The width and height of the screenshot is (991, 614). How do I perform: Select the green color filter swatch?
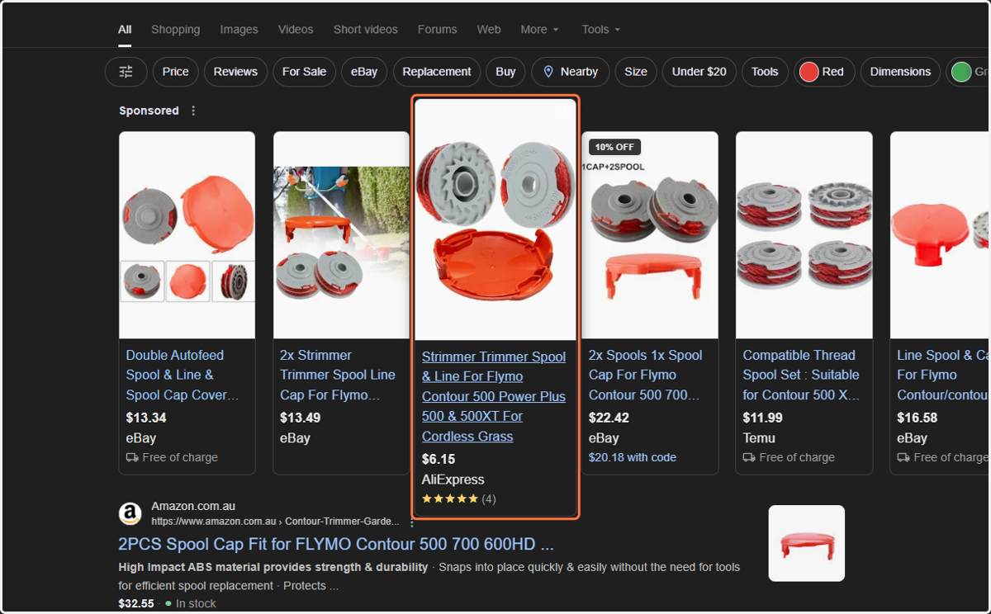tap(961, 72)
